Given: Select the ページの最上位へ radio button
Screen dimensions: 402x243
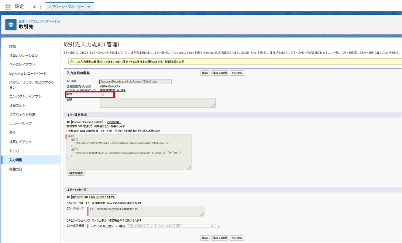Looking at the screenshot, I should coord(91,226).
